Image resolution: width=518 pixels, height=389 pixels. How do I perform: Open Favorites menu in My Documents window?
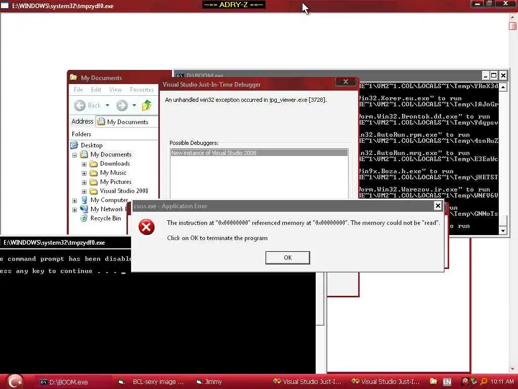coord(142,90)
